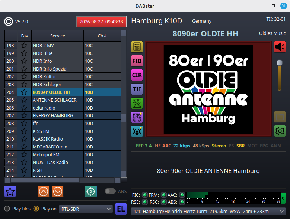Screen dimensions: 290x219
Task: Star the KISS FM row
Action: (24, 131)
